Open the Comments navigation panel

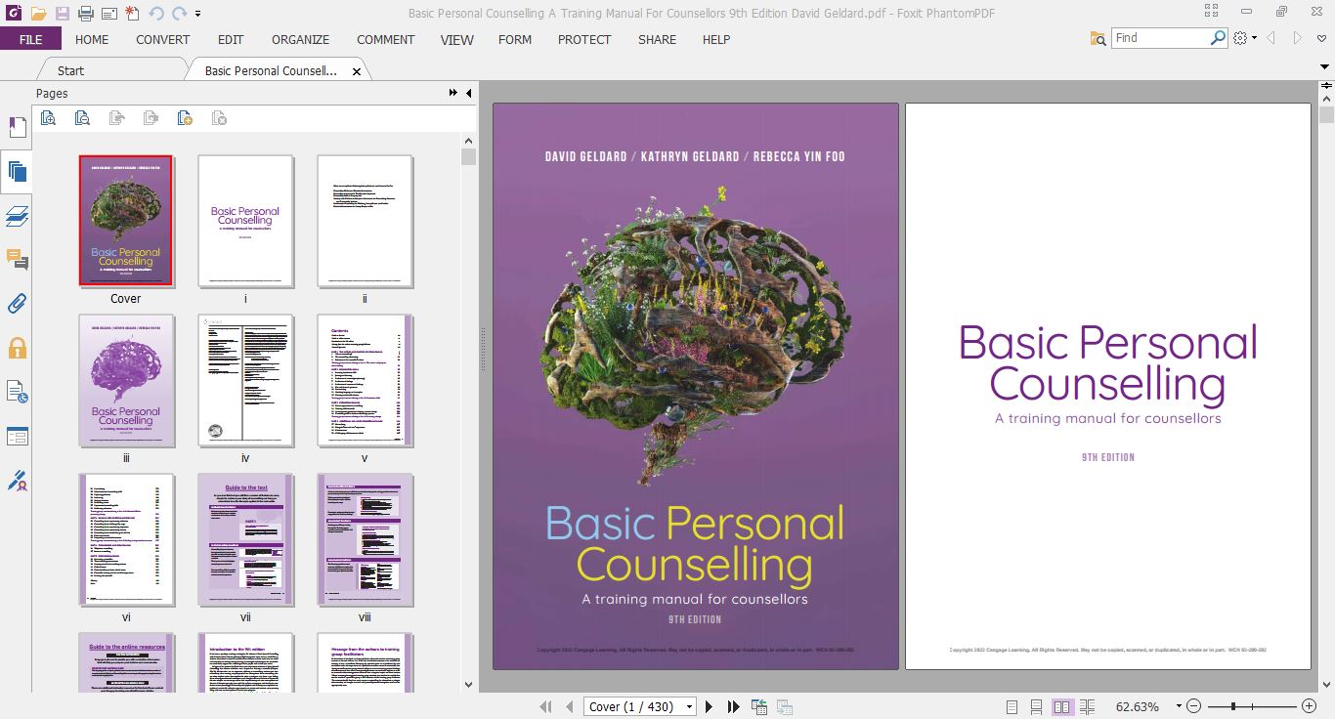[x=17, y=260]
